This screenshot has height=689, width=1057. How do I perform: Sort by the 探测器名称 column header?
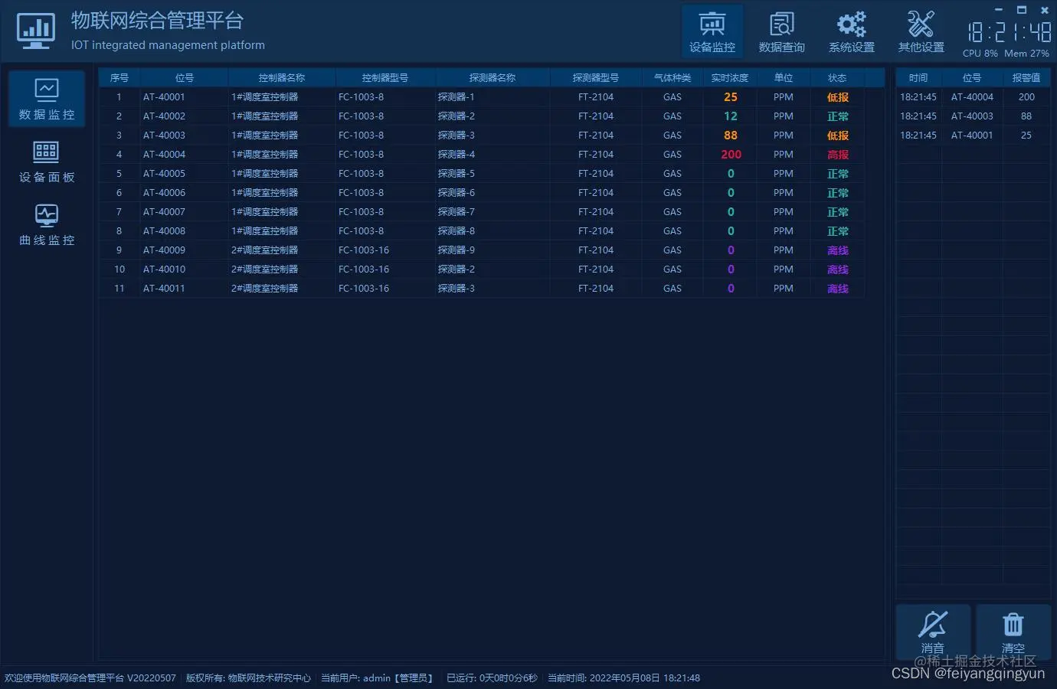493,78
